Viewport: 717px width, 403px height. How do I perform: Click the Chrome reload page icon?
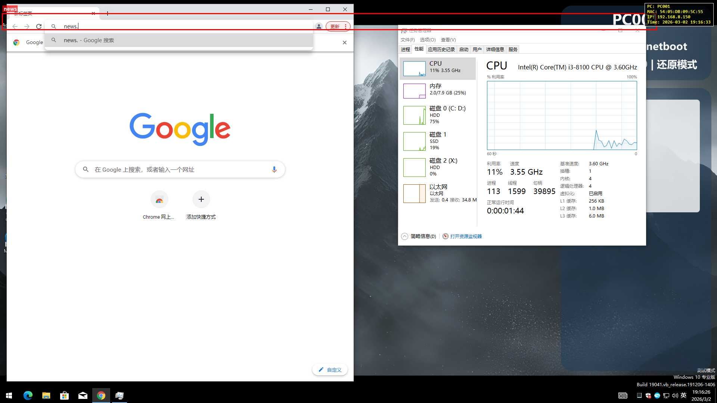[x=39, y=26]
